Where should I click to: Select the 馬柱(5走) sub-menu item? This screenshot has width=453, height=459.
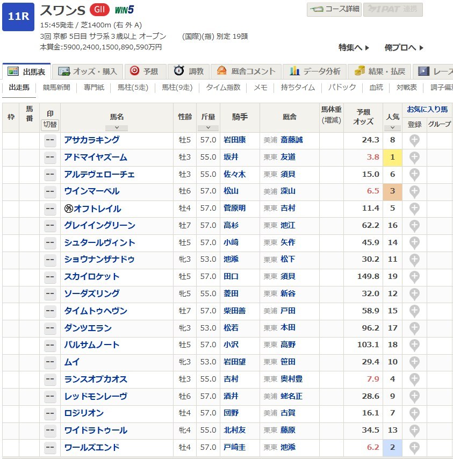(132, 87)
